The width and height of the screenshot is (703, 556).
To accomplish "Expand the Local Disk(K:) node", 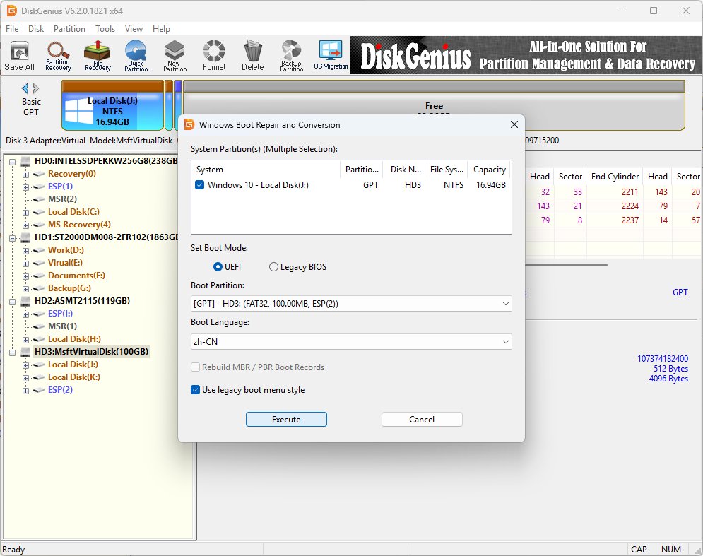I will pos(25,378).
